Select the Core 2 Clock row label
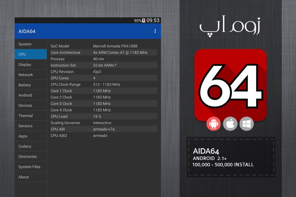Screen dimensions: 296x197 (61, 97)
